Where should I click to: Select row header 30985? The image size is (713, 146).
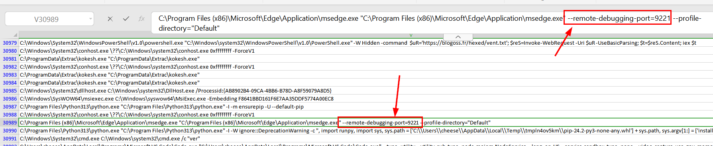tap(10, 91)
